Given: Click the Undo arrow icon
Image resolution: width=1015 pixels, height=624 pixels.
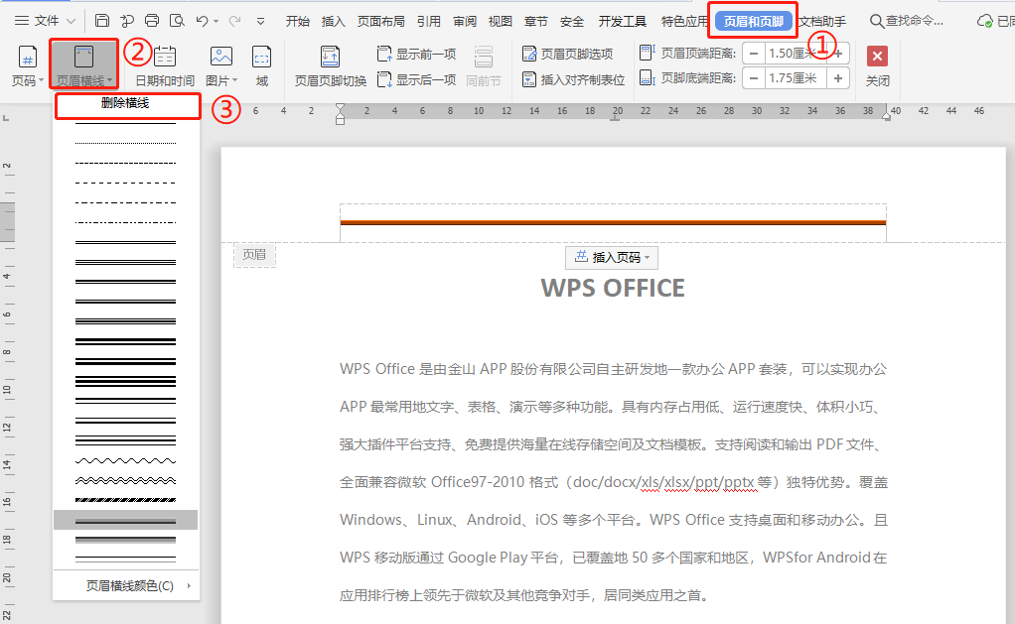Looking at the screenshot, I should point(203,21).
